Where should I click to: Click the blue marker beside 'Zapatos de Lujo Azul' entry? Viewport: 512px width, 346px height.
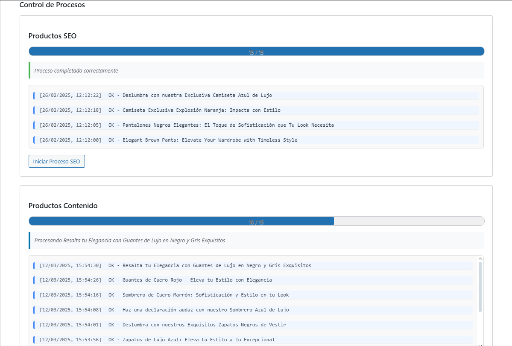[x=34, y=340]
